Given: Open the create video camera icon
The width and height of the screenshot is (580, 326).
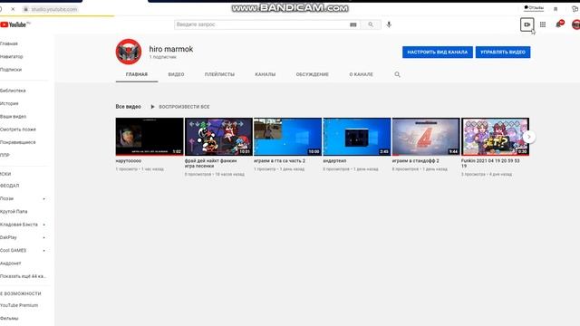Looking at the screenshot, I should click(527, 24).
